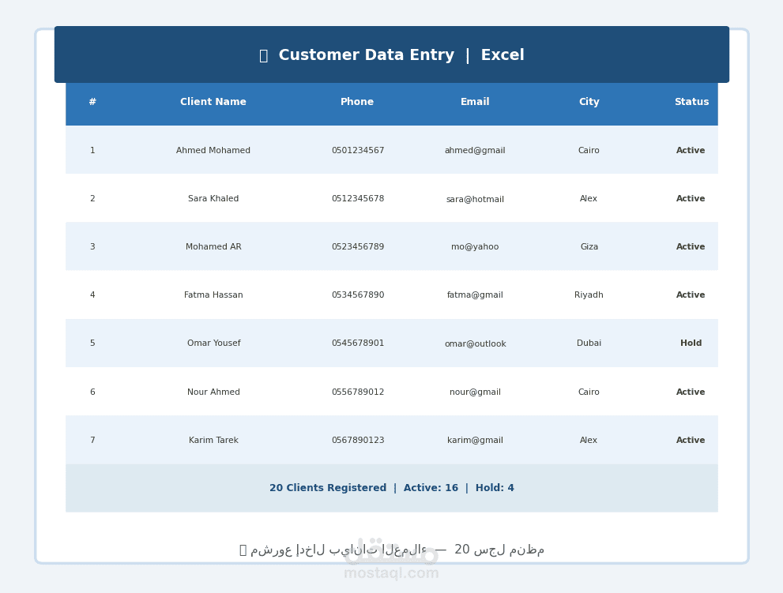Click Cairo in Nour Ahmed's row
The height and width of the screenshot is (593, 783).
pyautogui.click(x=589, y=392)
